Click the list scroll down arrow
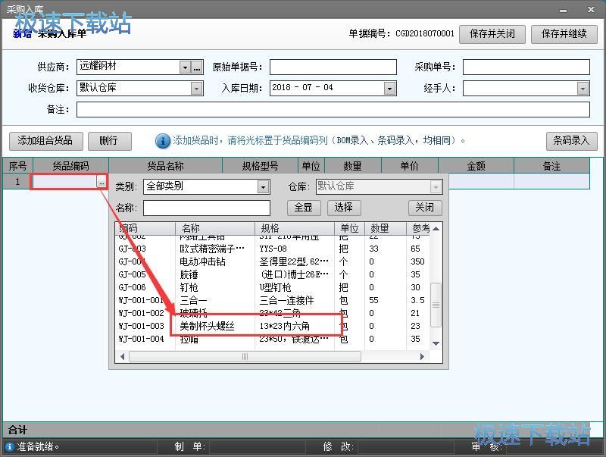The image size is (606, 457). pos(436,344)
